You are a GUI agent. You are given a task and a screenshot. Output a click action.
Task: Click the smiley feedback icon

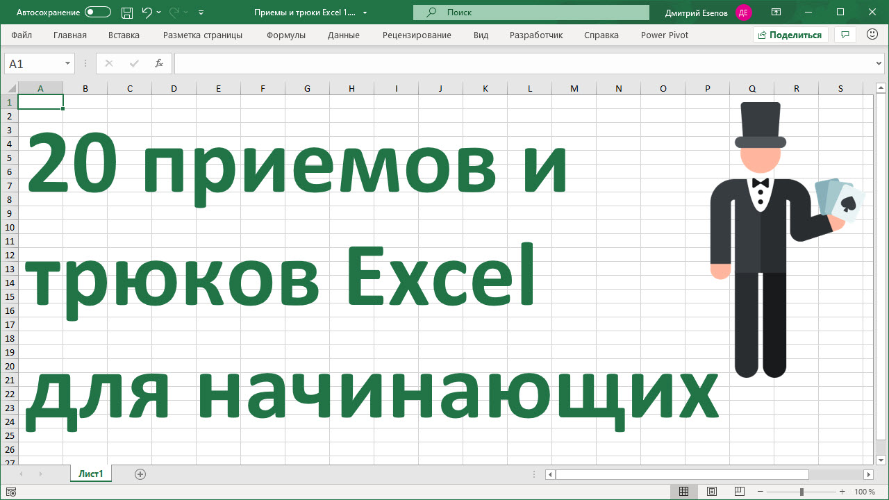click(x=872, y=35)
